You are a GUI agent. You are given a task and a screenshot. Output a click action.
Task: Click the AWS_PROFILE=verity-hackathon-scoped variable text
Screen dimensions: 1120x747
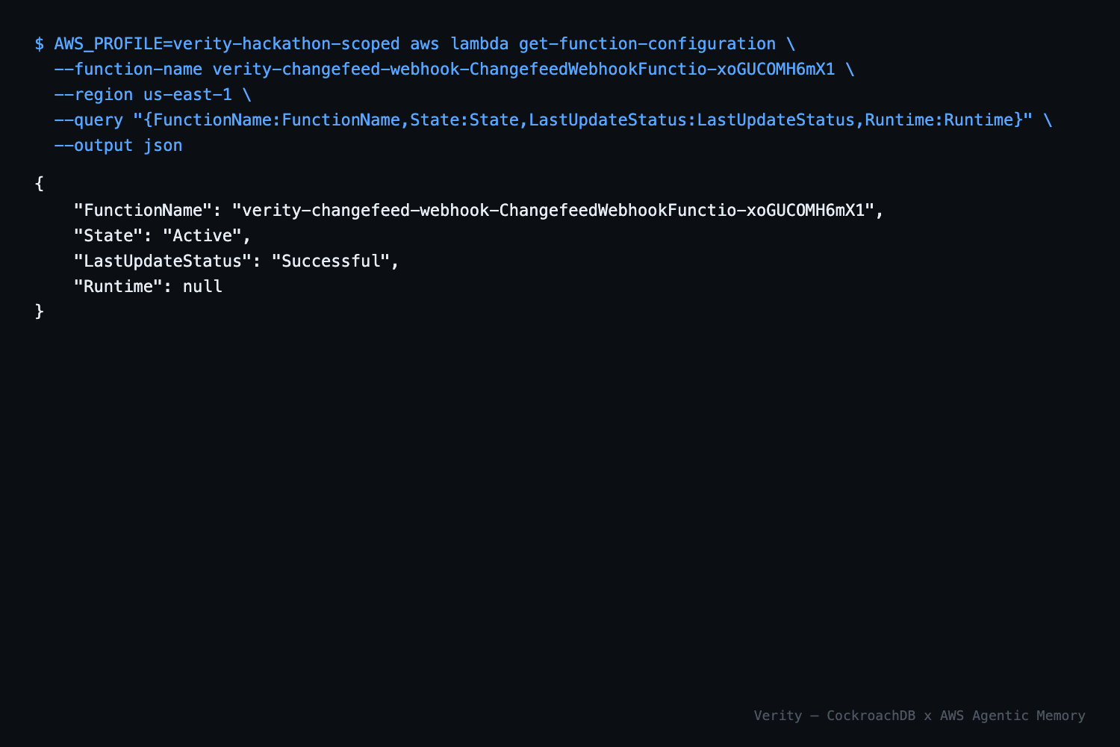(x=227, y=44)
